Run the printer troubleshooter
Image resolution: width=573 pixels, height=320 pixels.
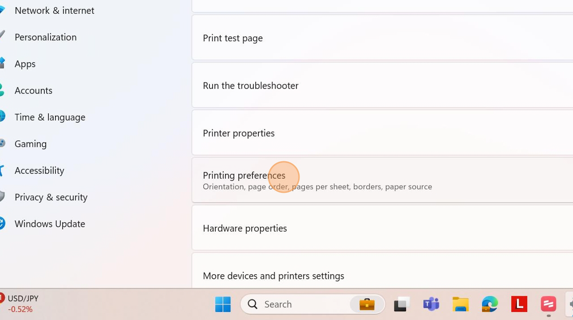click(251, 85)
